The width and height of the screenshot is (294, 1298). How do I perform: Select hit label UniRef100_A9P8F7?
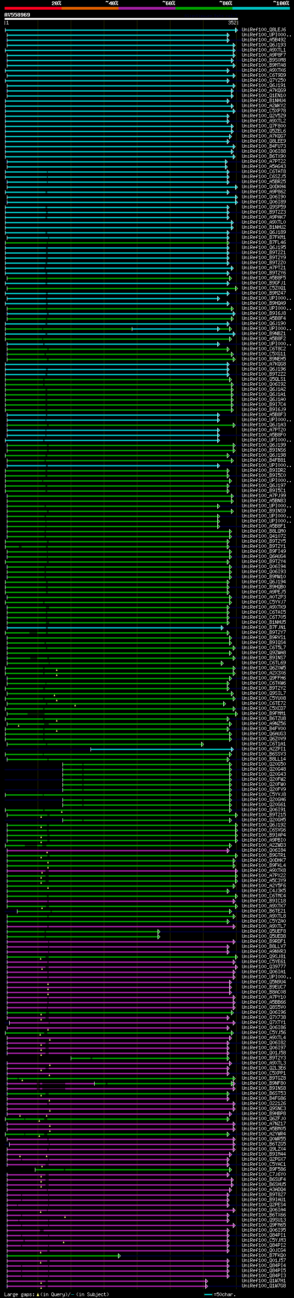tap(264, 55)
